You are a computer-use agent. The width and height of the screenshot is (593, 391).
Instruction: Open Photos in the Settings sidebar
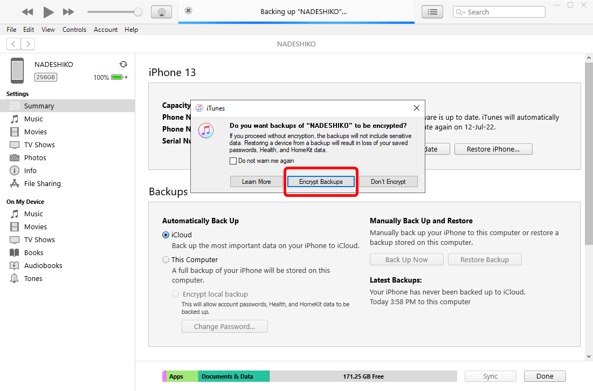click(x=35, y=157)
